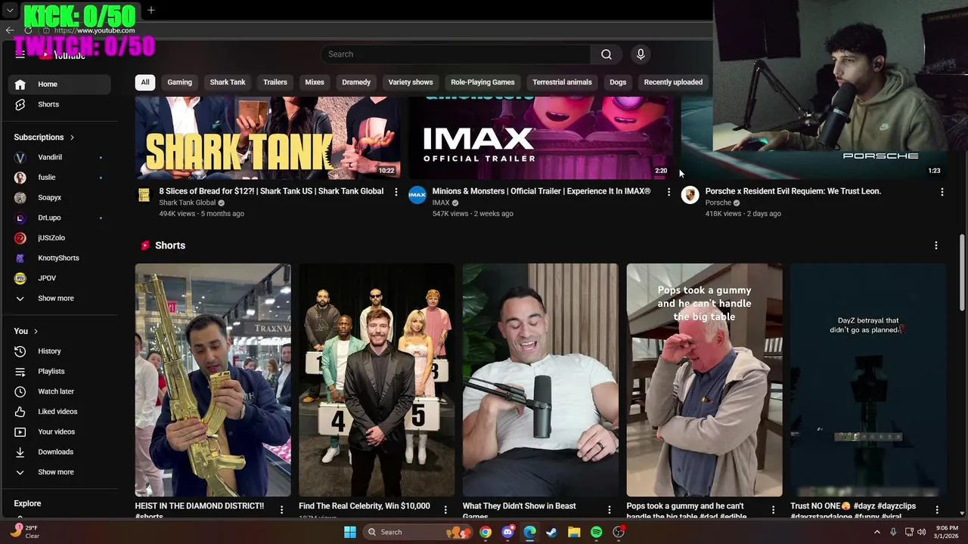Image resolution: width=968 pixels, height=544 pixels.
Task: Open the You section chevron heading
Action: click(x=26, y=331)
